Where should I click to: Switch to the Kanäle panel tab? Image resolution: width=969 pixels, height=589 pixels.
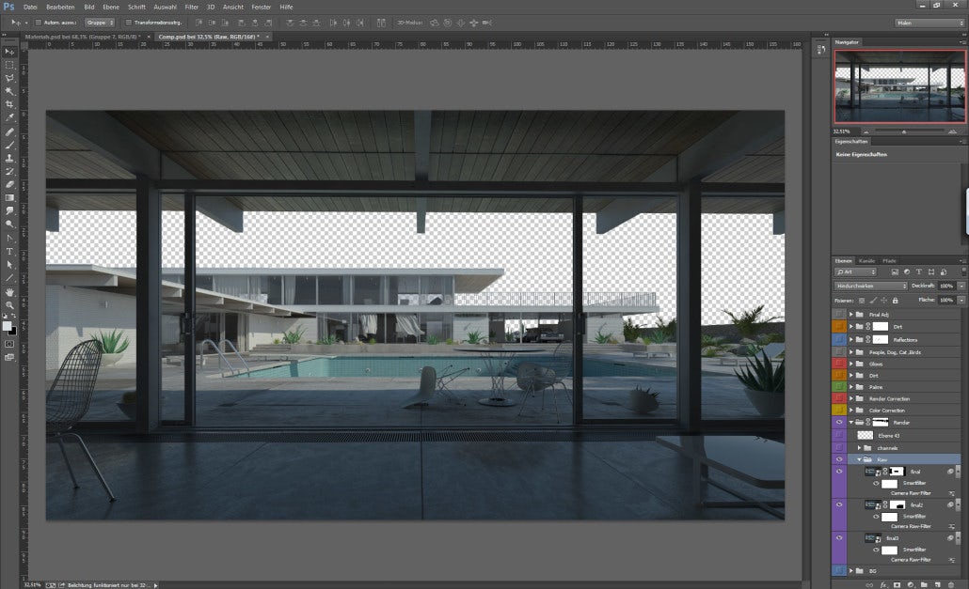point(866,260)
